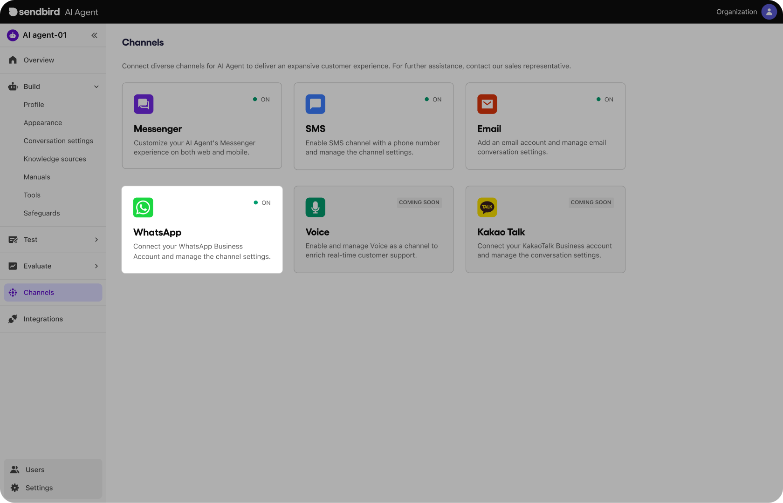Click the blue SMS bubble icon
The height and width of the screenshot is (503, 783).
tap(315, 104)
